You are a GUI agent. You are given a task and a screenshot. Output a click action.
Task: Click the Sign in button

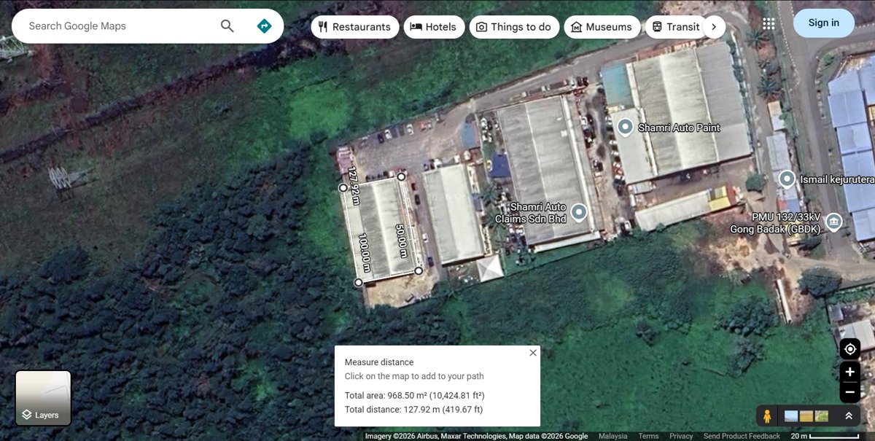point(824,23)
